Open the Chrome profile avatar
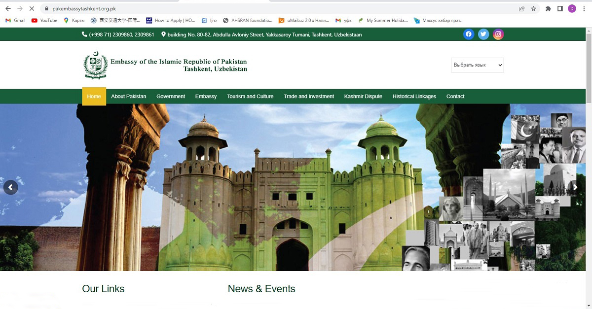Viewport: 592px width, 309px height. click(x=572, y=8)
